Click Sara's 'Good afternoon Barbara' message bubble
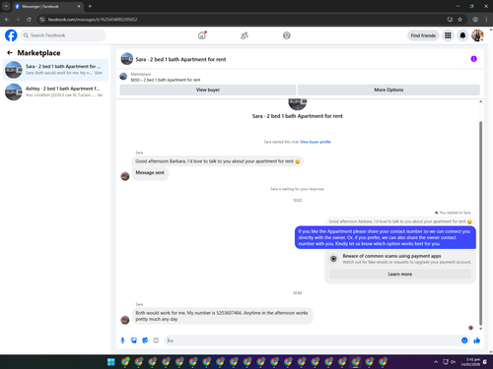493x369 pixels. [218, 161]
